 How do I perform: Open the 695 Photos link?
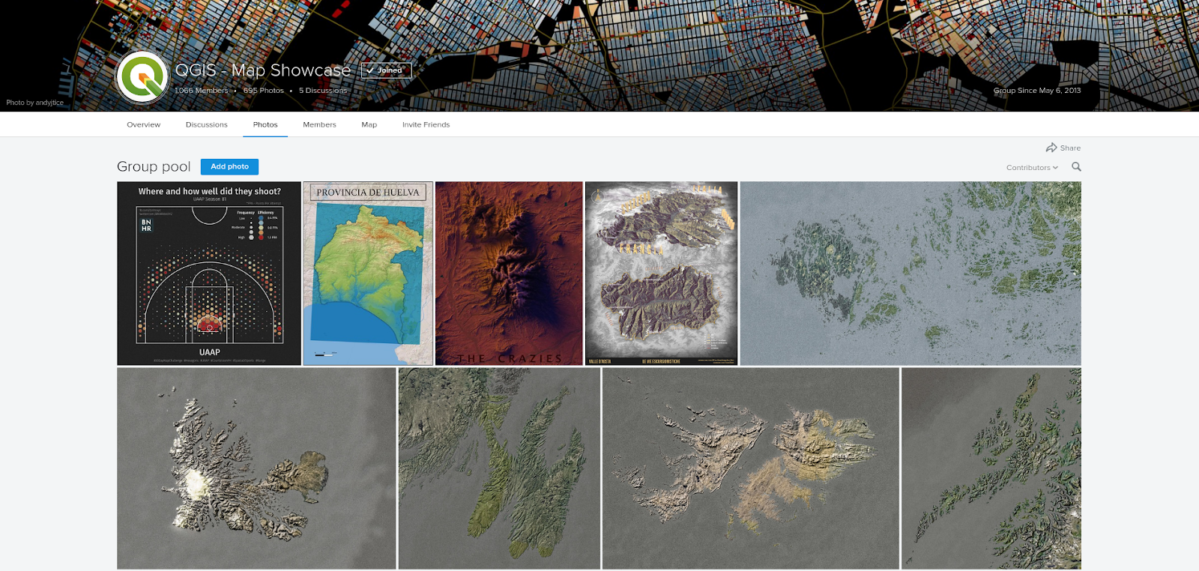pyautogui.click(x=263, y=91)
